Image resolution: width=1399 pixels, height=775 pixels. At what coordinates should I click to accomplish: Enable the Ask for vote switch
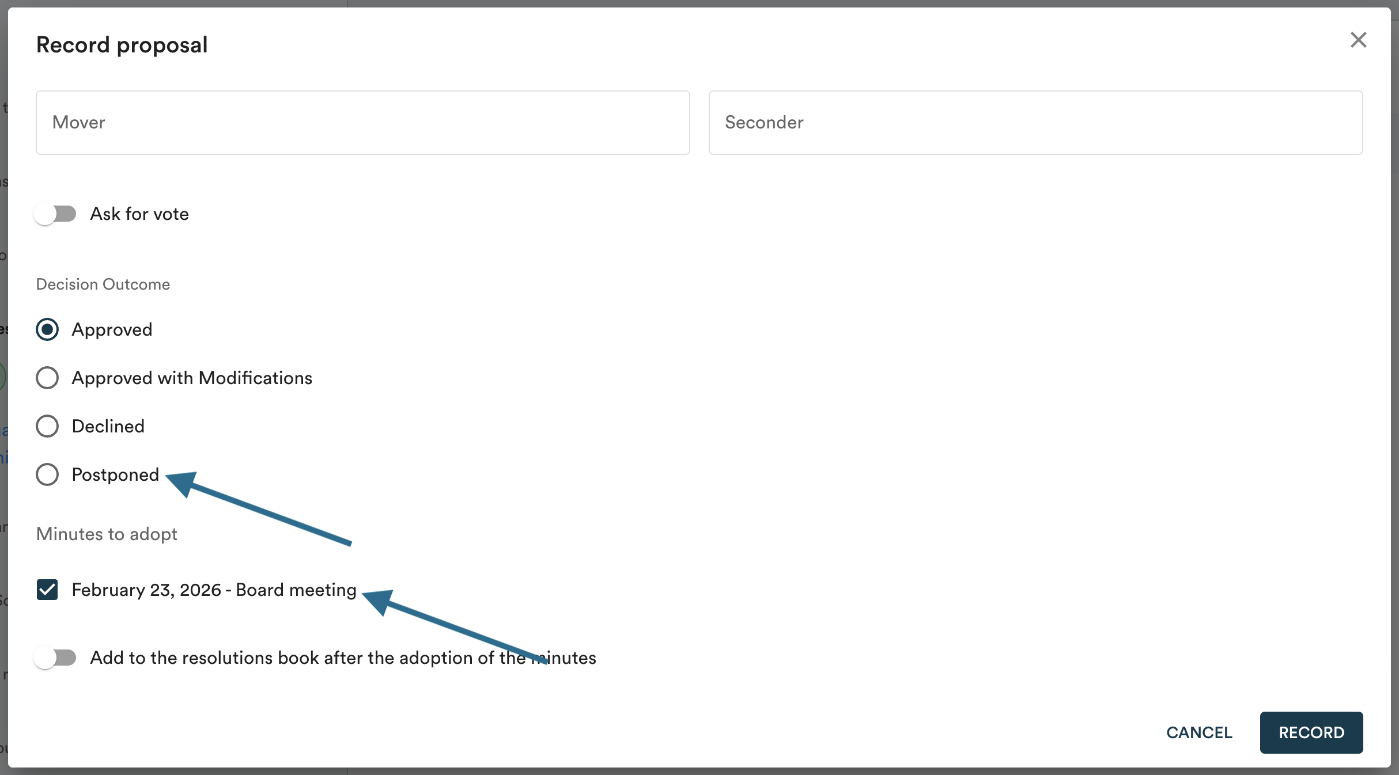55,214
